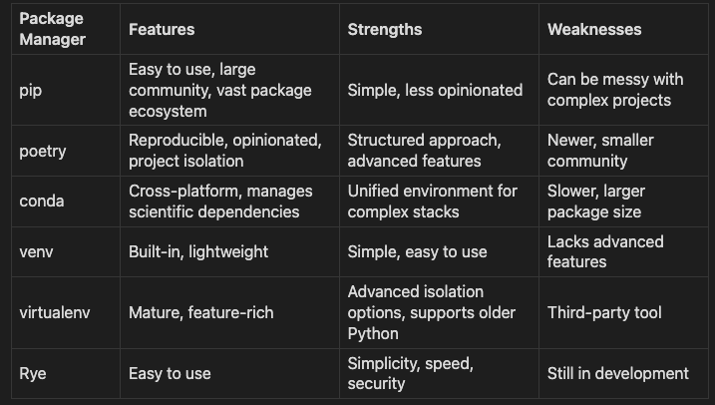
Task: Select 'Newer, smaller community' cell
Action: pos(624,151)
